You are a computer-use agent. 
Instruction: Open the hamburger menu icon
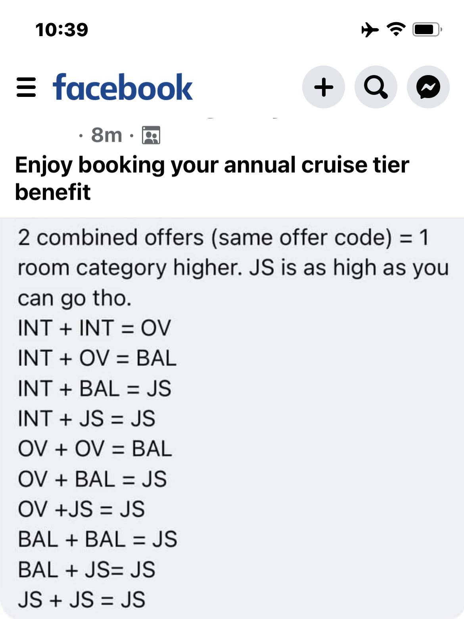coord(26,87)
